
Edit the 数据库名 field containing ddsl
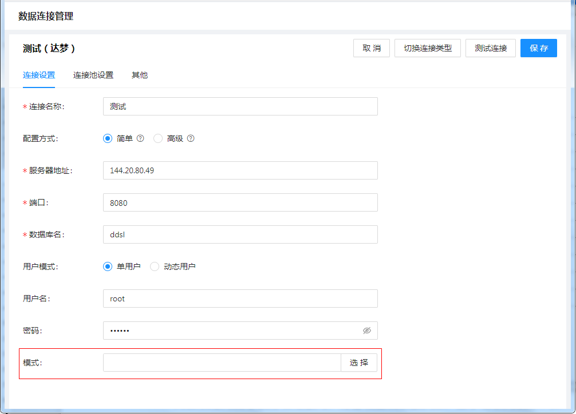coord(240,234)
